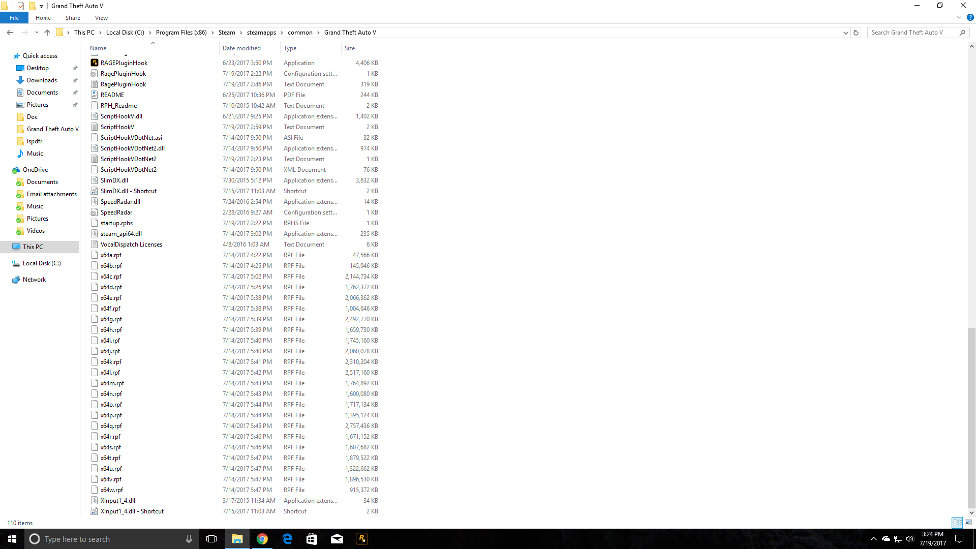The width and height of the screenshot is (976, 549).
Task: Open Google Chrome from taskbar
Action: pyautogui.click(x=262, y=539)
